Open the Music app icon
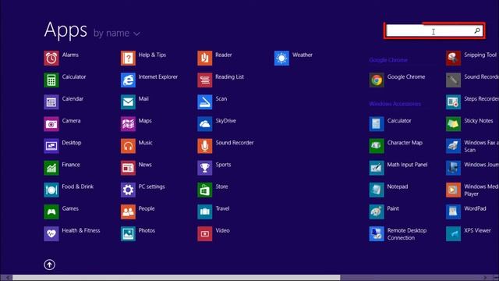Viewport: 499px width, 281px height. [x=128, y=146]
